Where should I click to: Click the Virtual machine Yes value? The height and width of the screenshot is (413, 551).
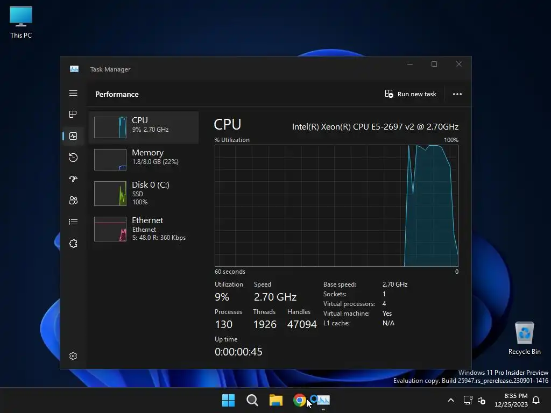click(x=387, y=314)
